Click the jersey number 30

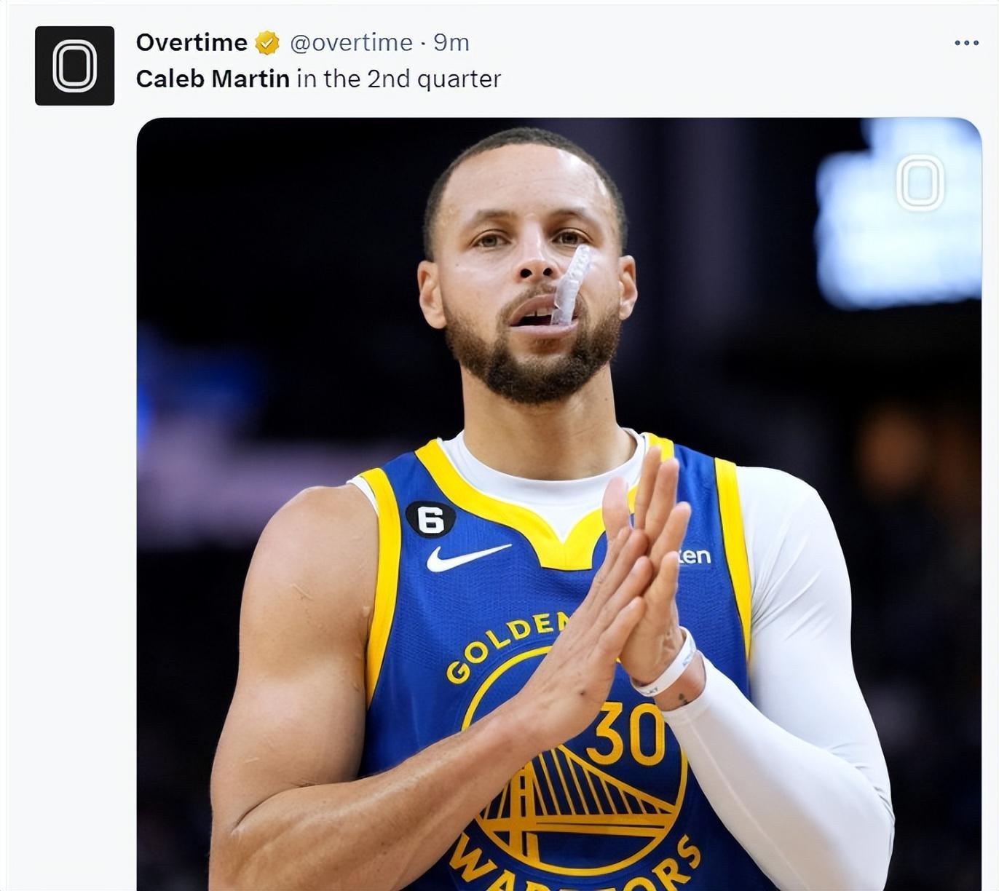(628, 735)
